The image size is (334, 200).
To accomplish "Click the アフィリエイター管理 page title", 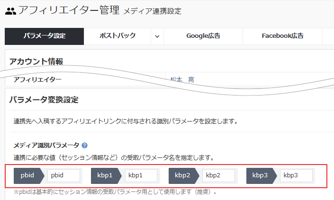I will click(x=69, y=10).
